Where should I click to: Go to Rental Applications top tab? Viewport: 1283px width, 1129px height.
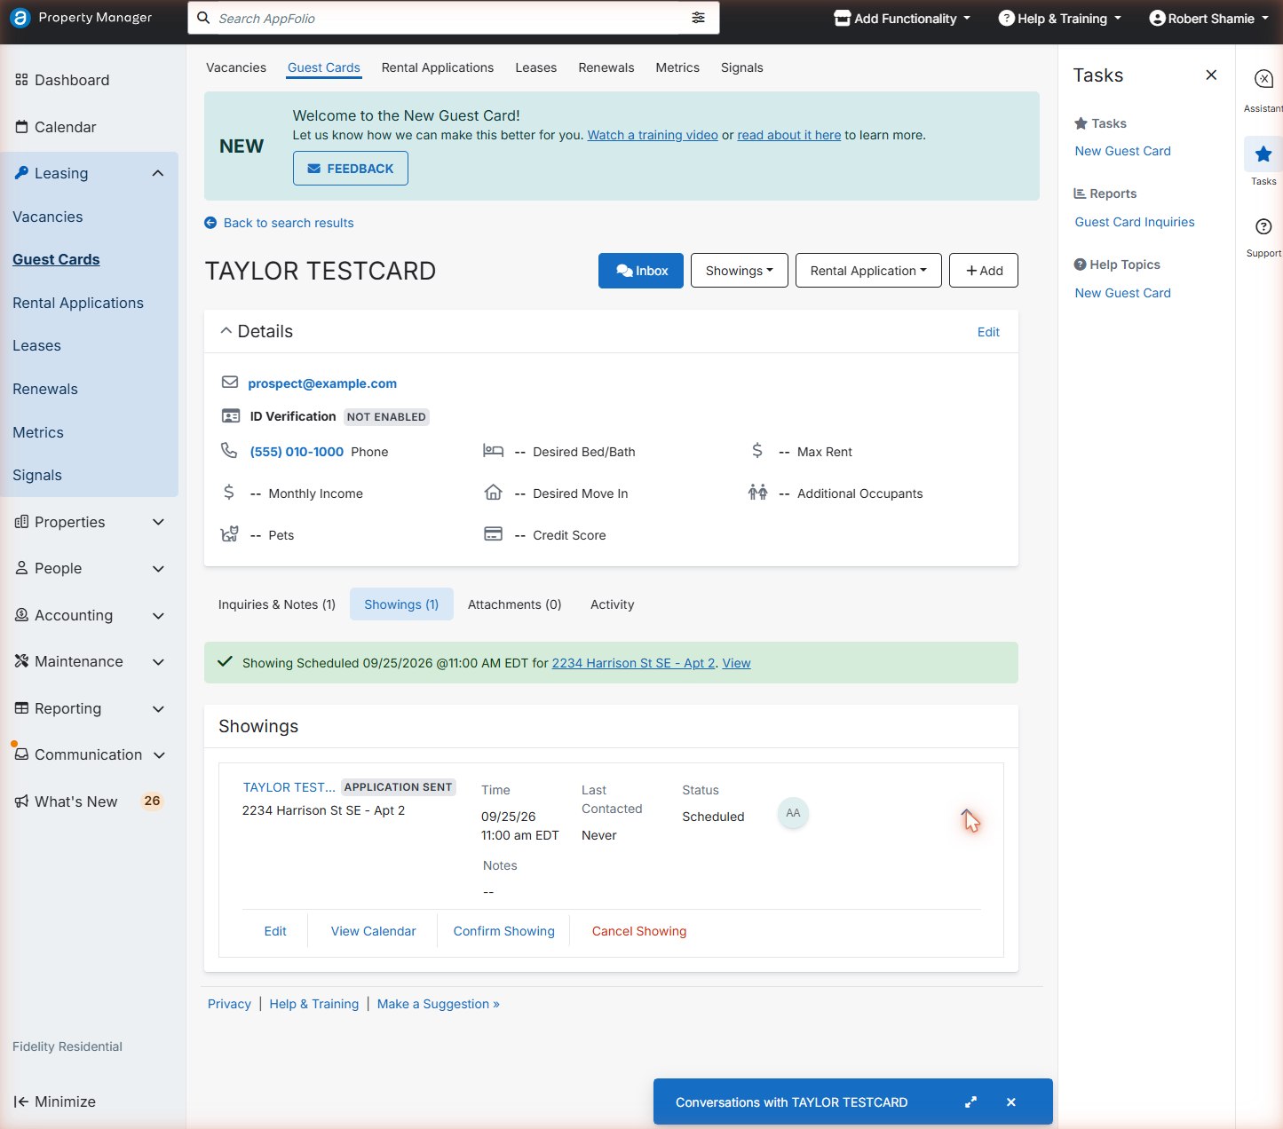(x=438, y=67)
